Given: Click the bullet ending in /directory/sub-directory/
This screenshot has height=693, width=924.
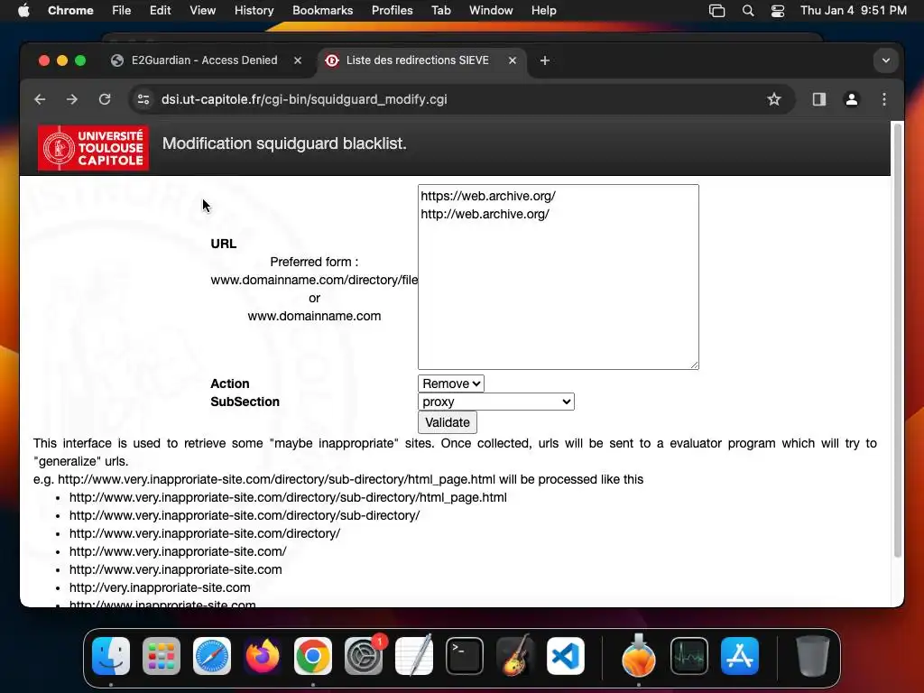Looking at the screenshot, I should click(x=245, y=515).
